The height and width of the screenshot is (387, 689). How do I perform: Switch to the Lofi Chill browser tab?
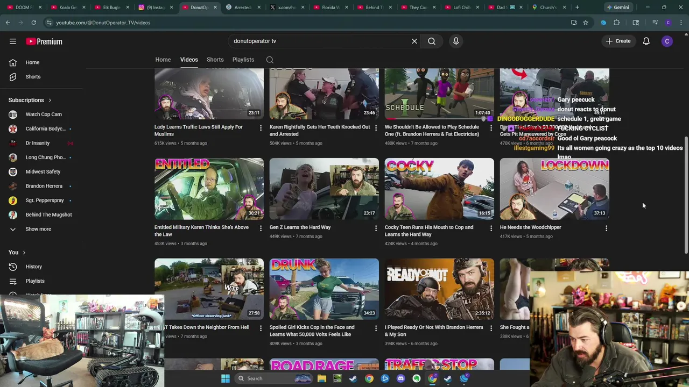point(461,8)
